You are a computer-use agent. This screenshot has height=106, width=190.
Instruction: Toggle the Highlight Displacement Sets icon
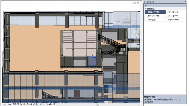(54, 104)
